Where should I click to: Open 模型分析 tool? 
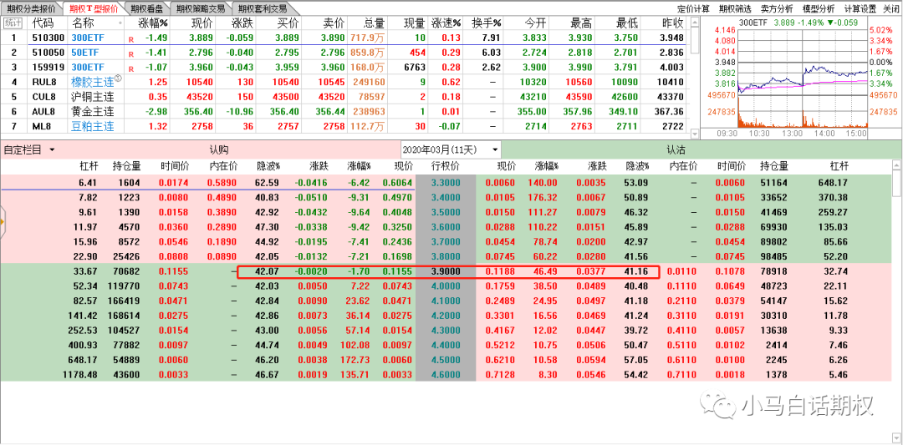coord(818,8)
